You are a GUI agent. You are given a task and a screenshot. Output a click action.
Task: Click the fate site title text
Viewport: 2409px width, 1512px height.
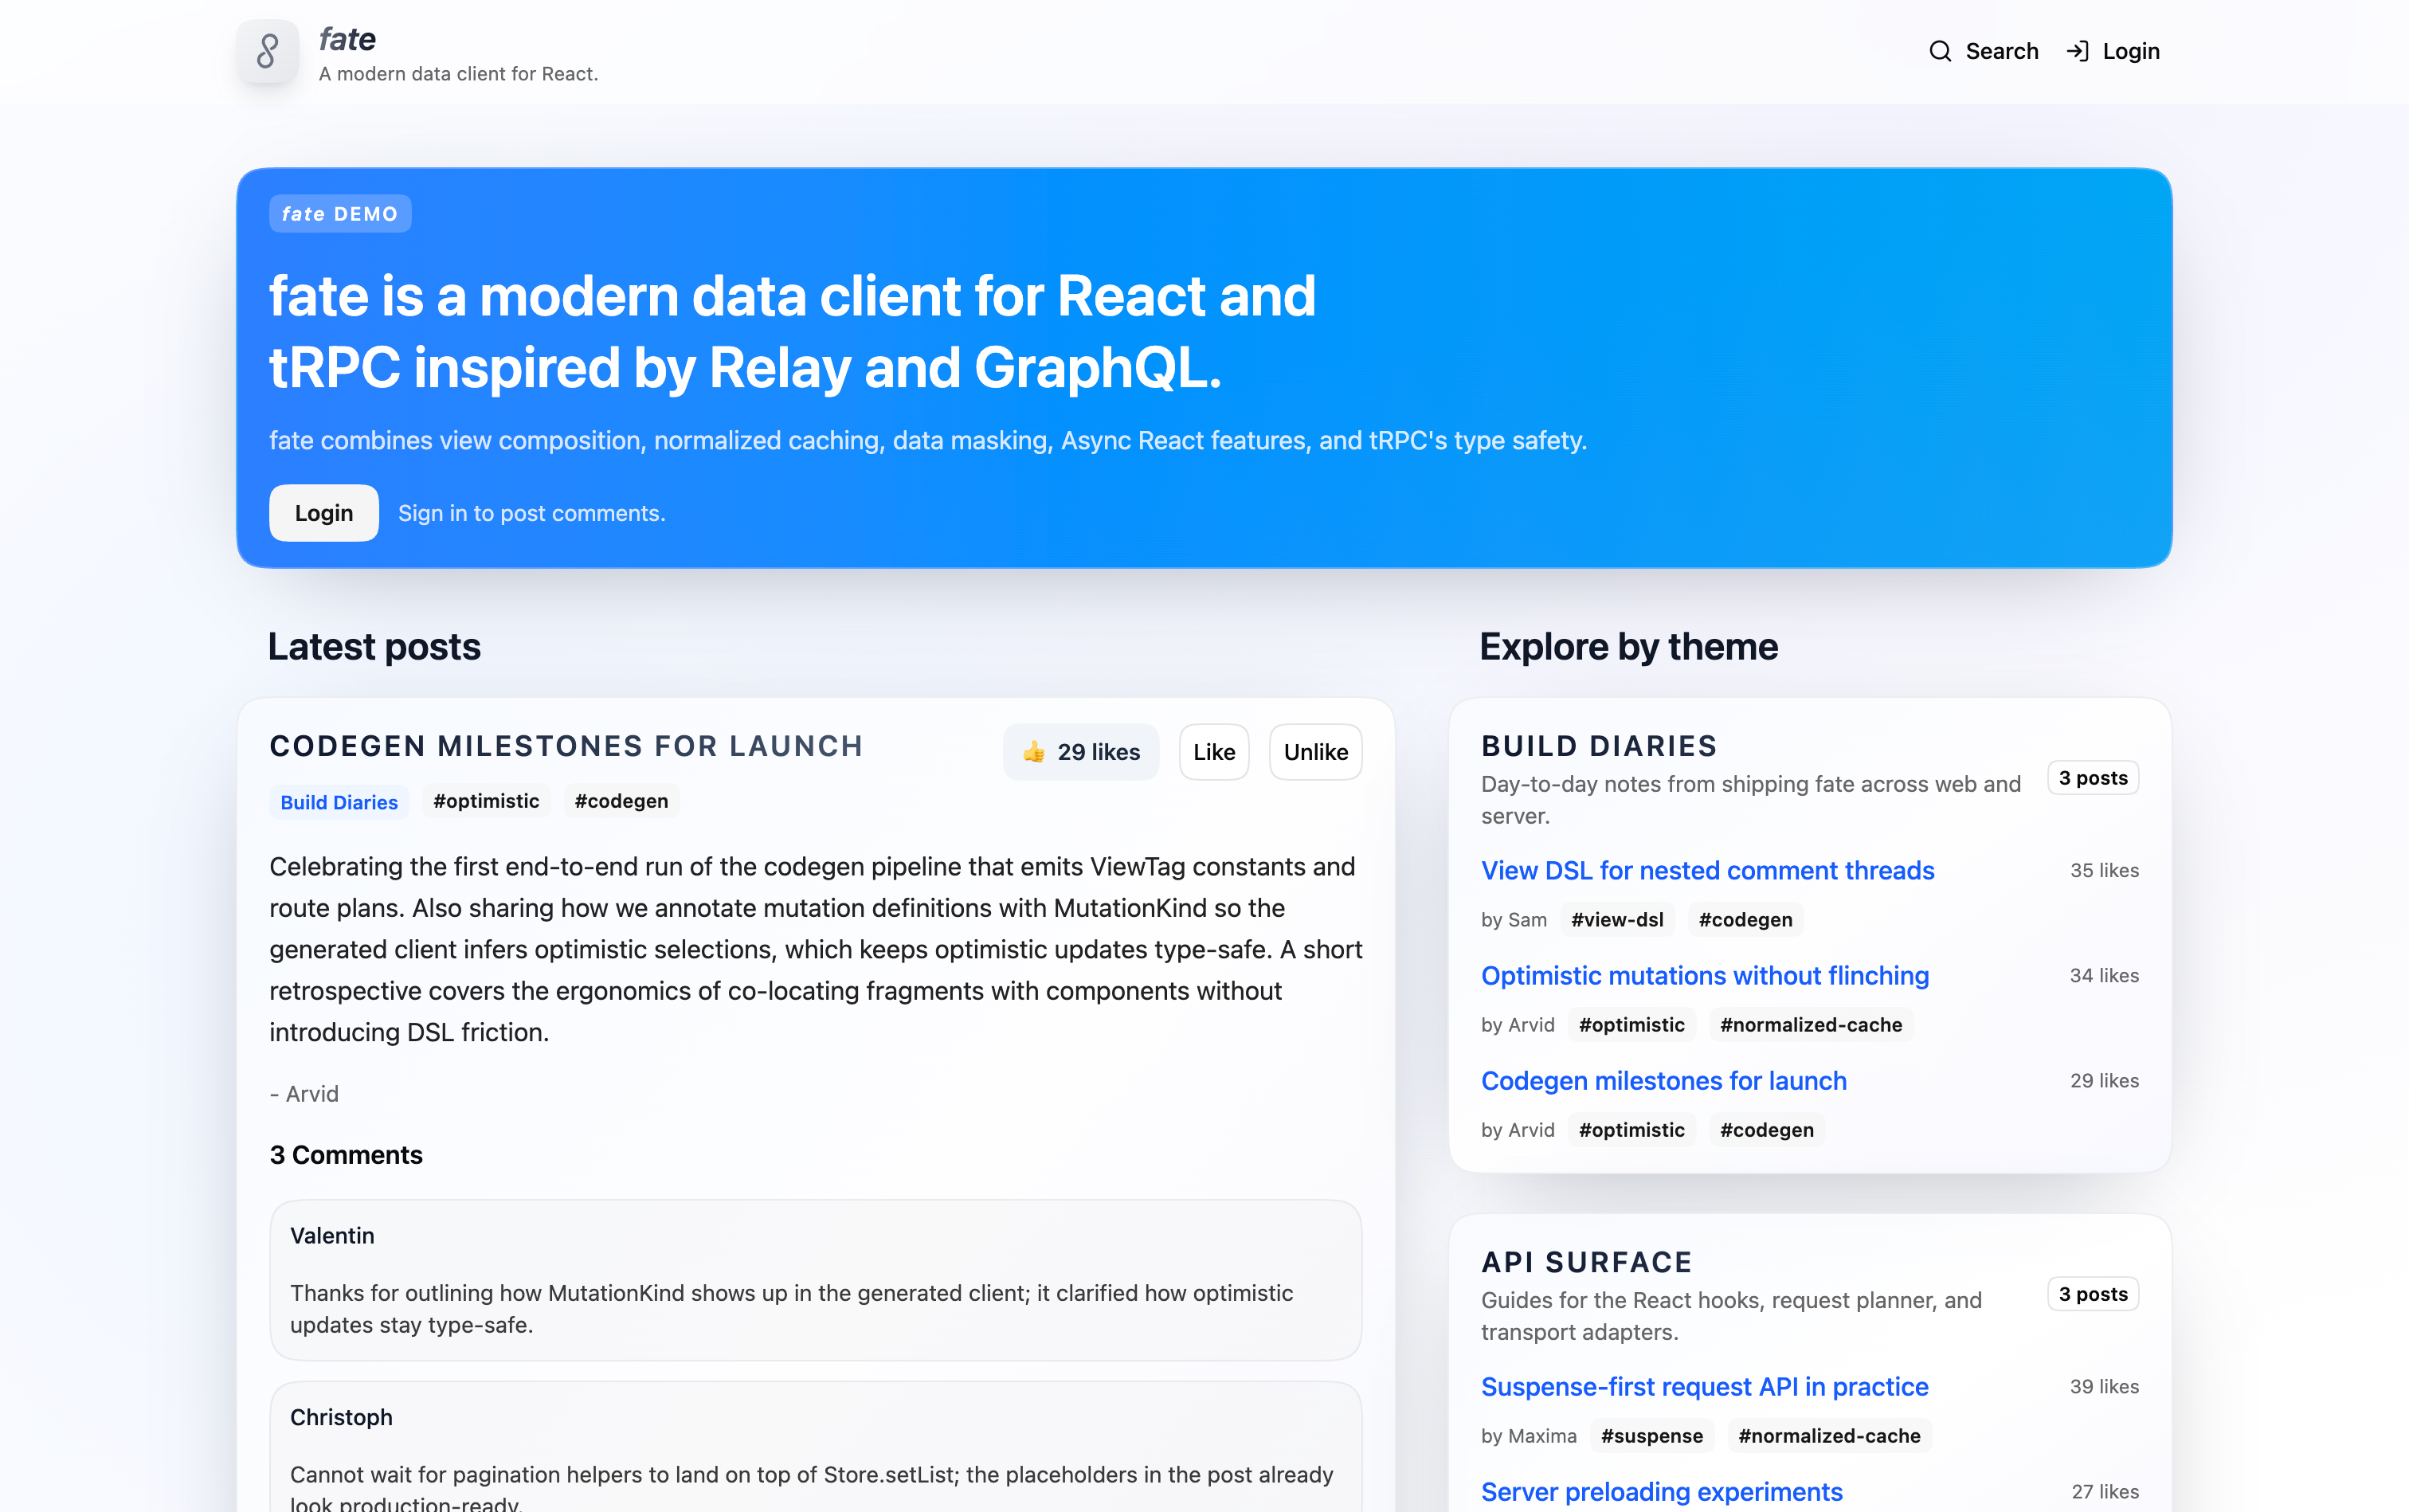click(347, 39)
